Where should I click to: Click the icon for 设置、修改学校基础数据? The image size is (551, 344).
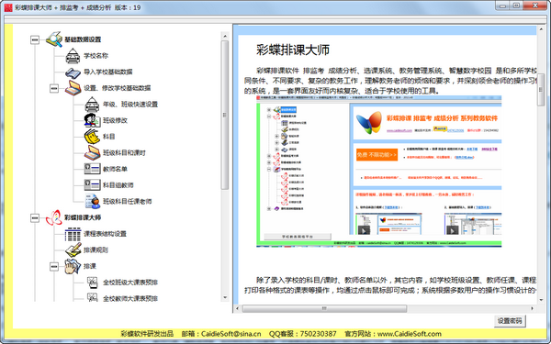click(x=73, y=88)
